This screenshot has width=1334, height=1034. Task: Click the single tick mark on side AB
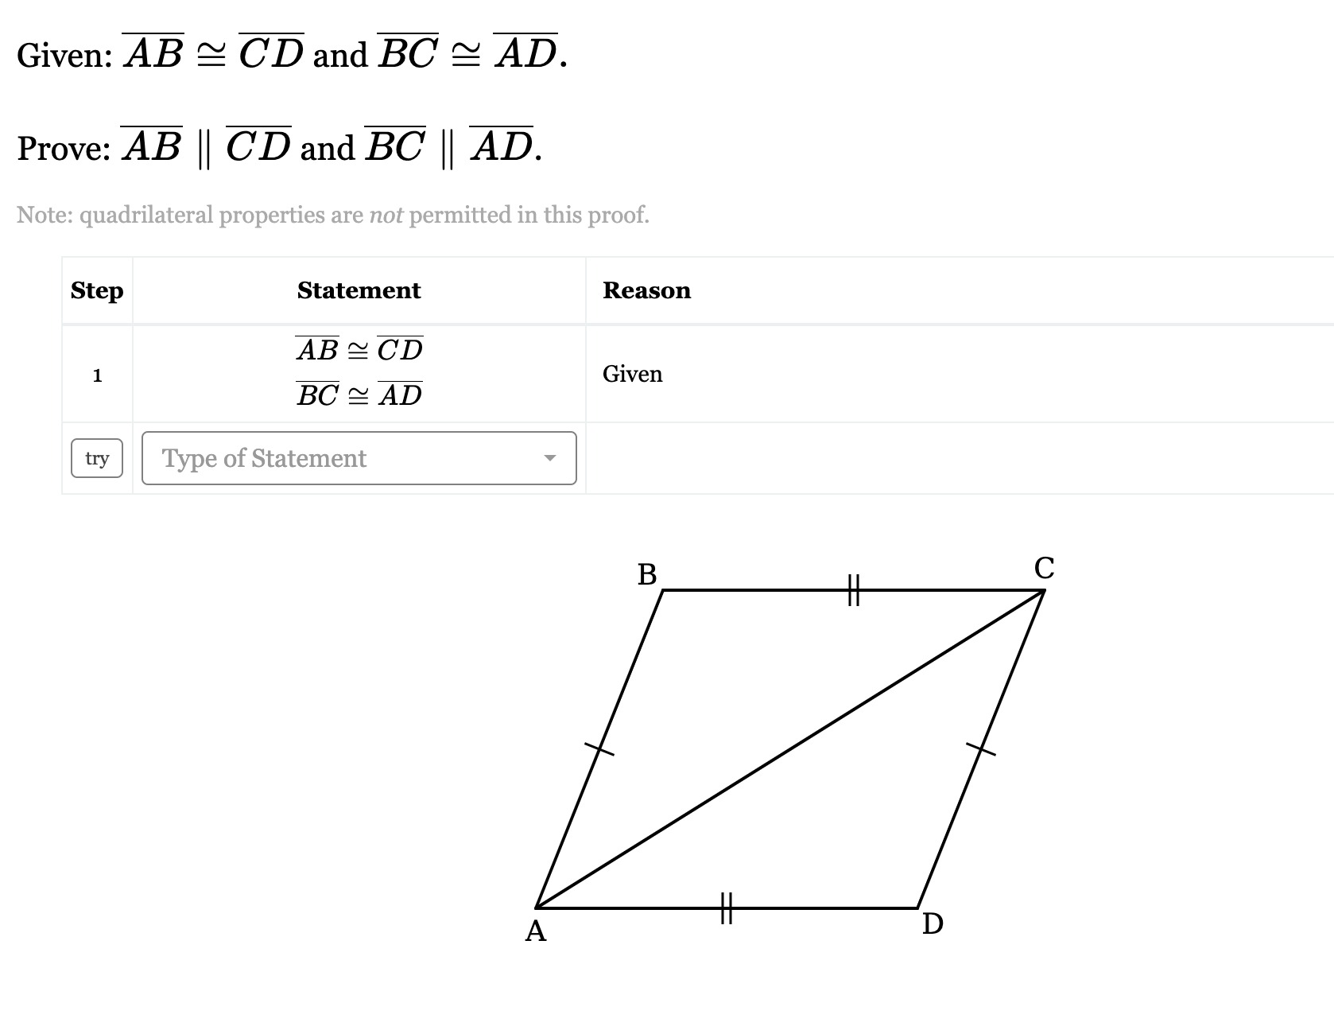click(x=599, y=748)
